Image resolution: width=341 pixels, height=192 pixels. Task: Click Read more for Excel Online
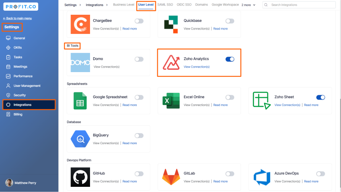pyautogui.click(x=220, y=105)
